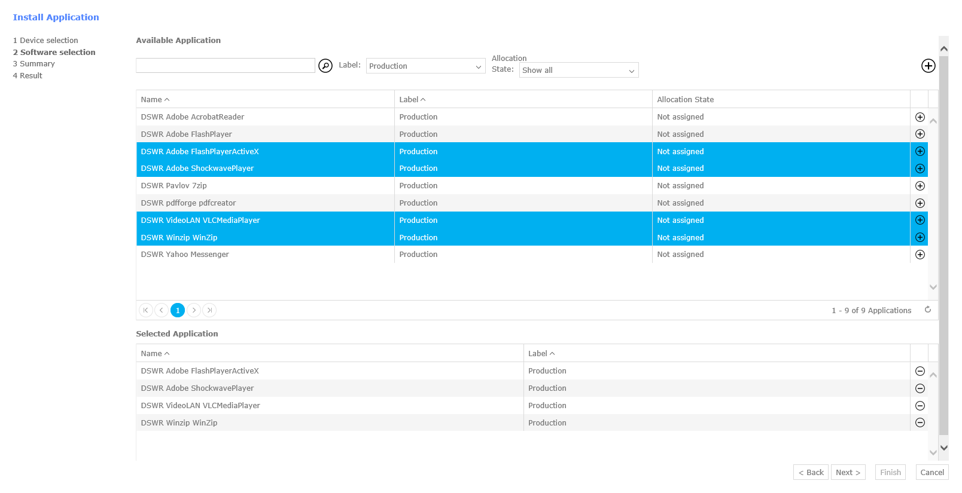
Task: Go to next page of applications
Action: (194, 310)
